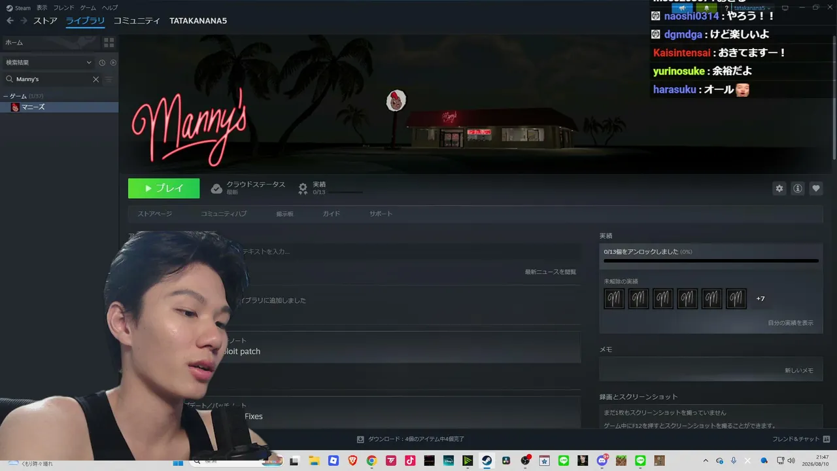
Task: Show hidden system tray icons chevron
Action: pyautogui.click(x=706, y=461)
